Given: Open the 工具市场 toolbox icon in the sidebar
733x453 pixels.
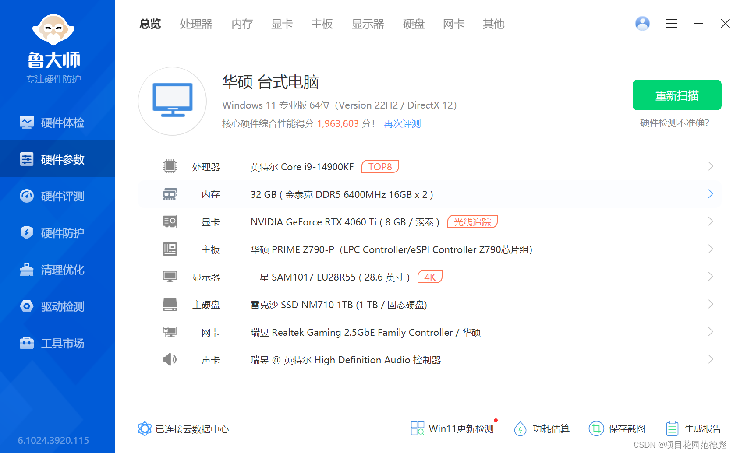Looking at the screenshot, I should click(27, 343).
